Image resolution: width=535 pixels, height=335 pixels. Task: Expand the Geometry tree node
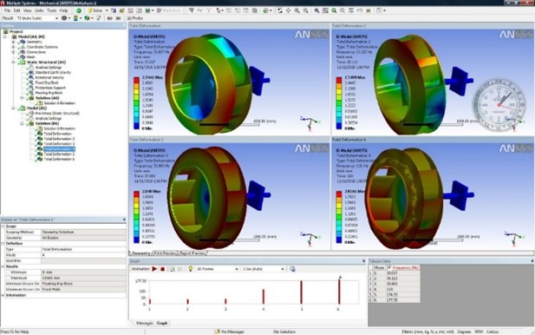(x=13, y=42)
